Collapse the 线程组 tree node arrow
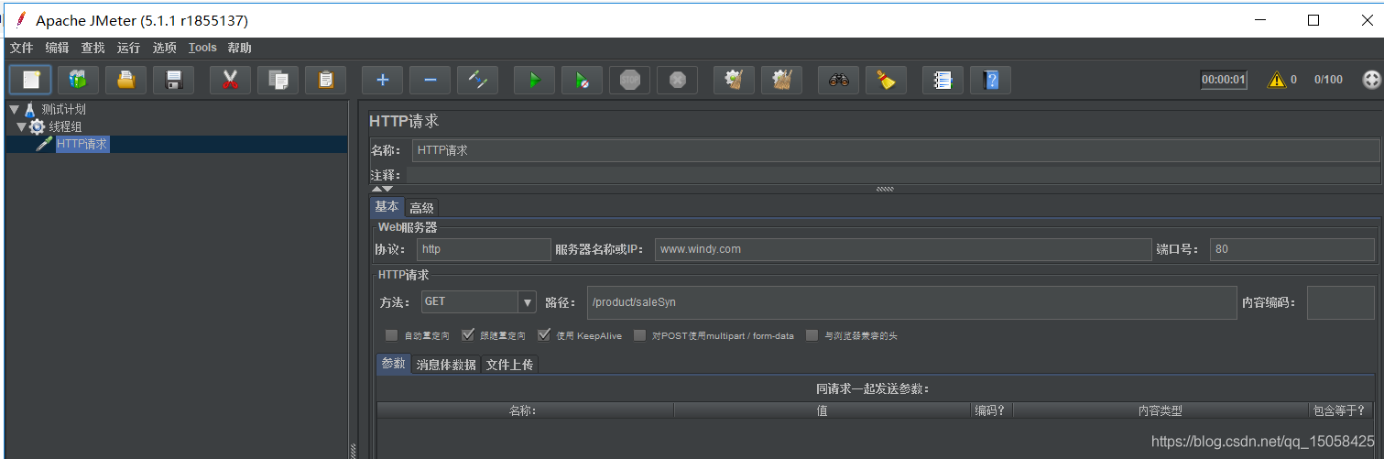This screenshot has width=1384, height=459. pos(21,126)
